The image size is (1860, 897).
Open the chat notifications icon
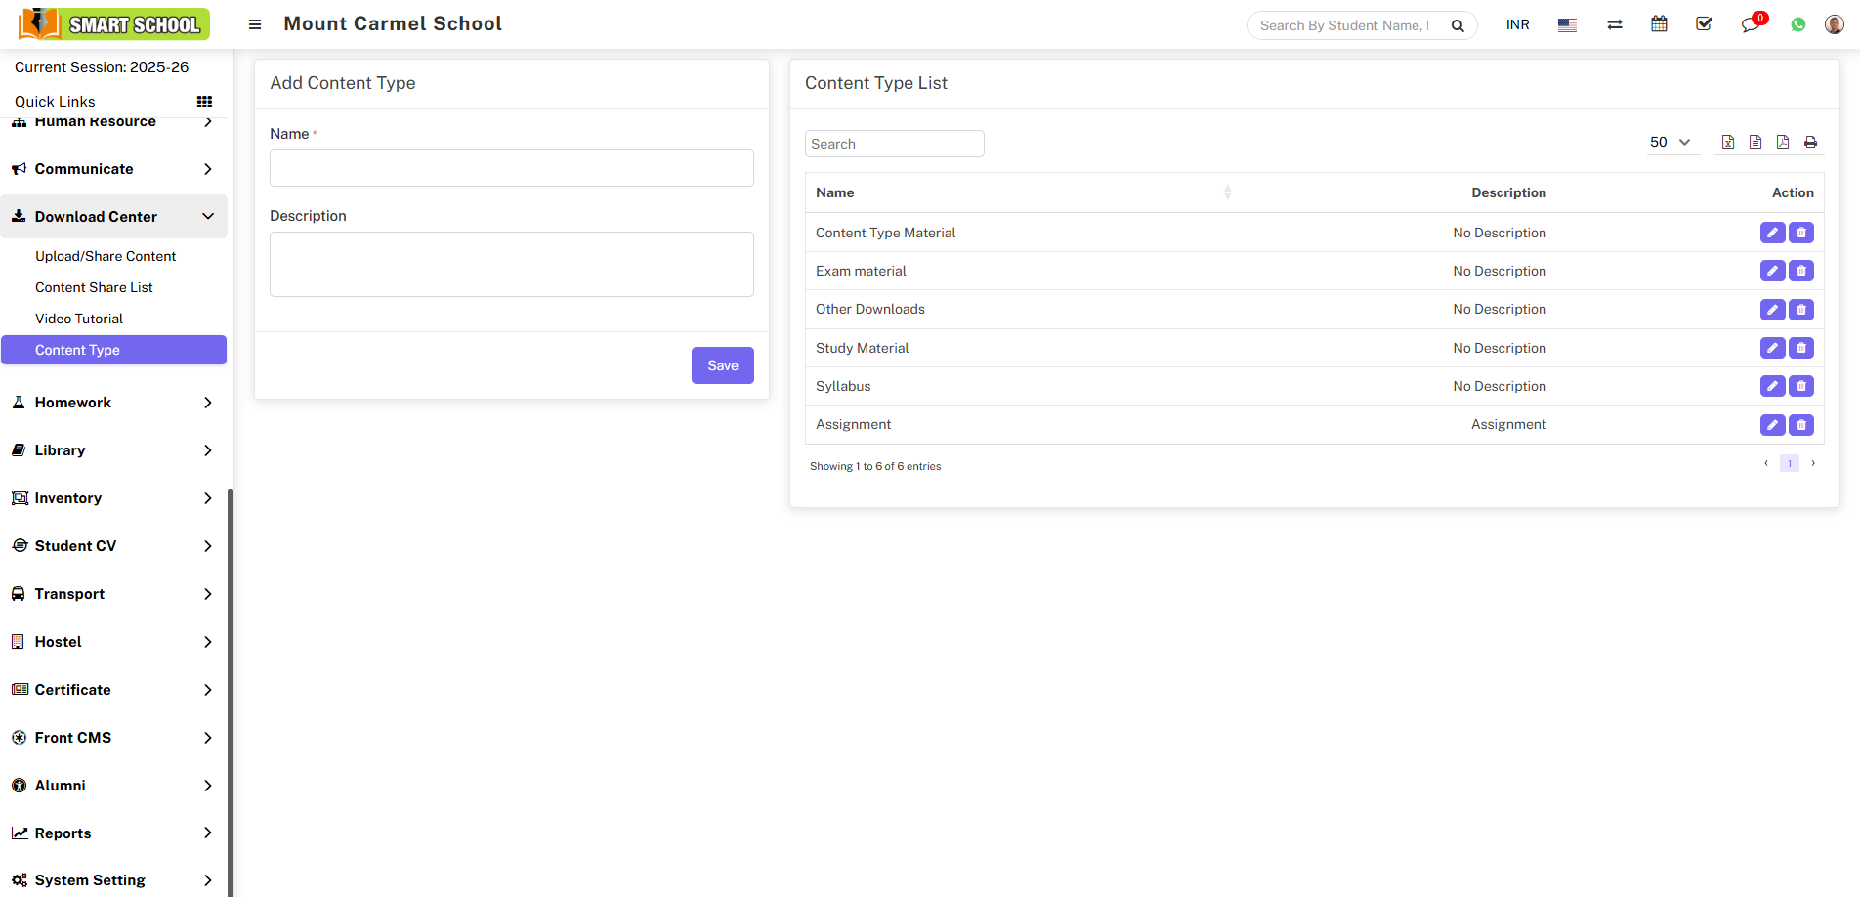tap(1750, 25)
